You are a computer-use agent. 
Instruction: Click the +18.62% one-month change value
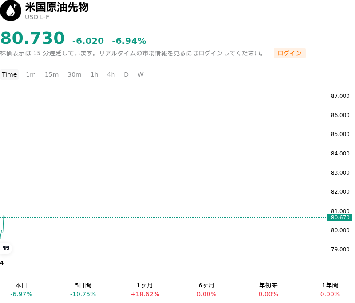click(145, 294)
